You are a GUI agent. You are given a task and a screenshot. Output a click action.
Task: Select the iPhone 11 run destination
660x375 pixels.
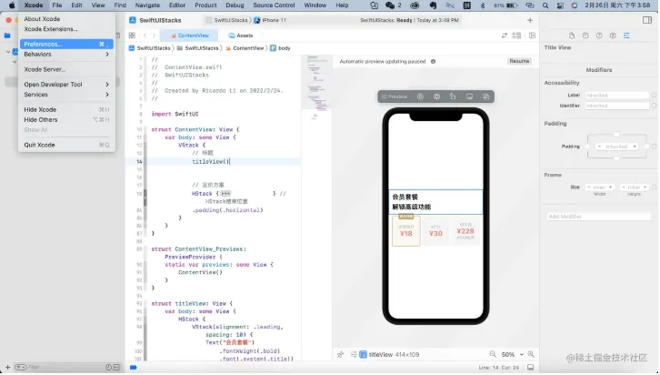pyautogui.click(x=270, y=20)
